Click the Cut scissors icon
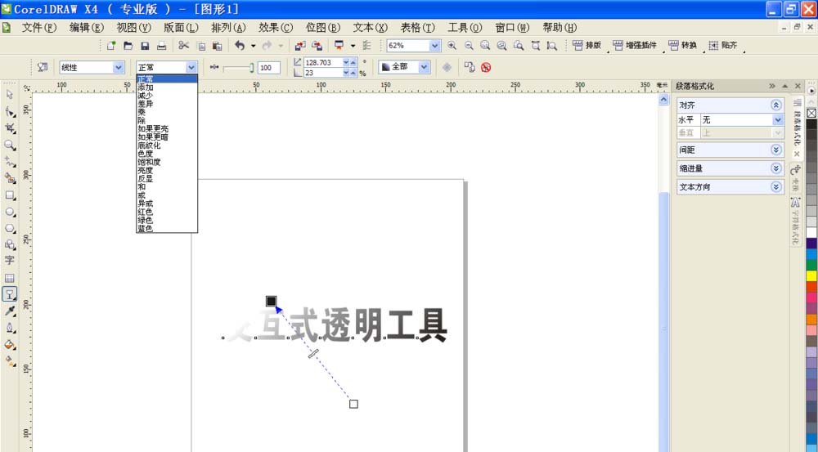 click(183, 46)
